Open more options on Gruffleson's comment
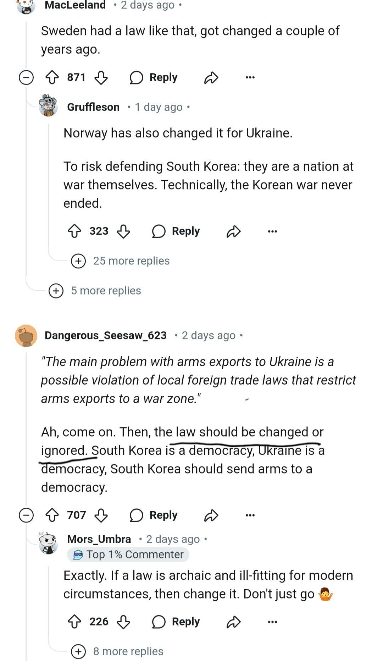The width and height of the screenshot is (383, 661). [272, 231]
